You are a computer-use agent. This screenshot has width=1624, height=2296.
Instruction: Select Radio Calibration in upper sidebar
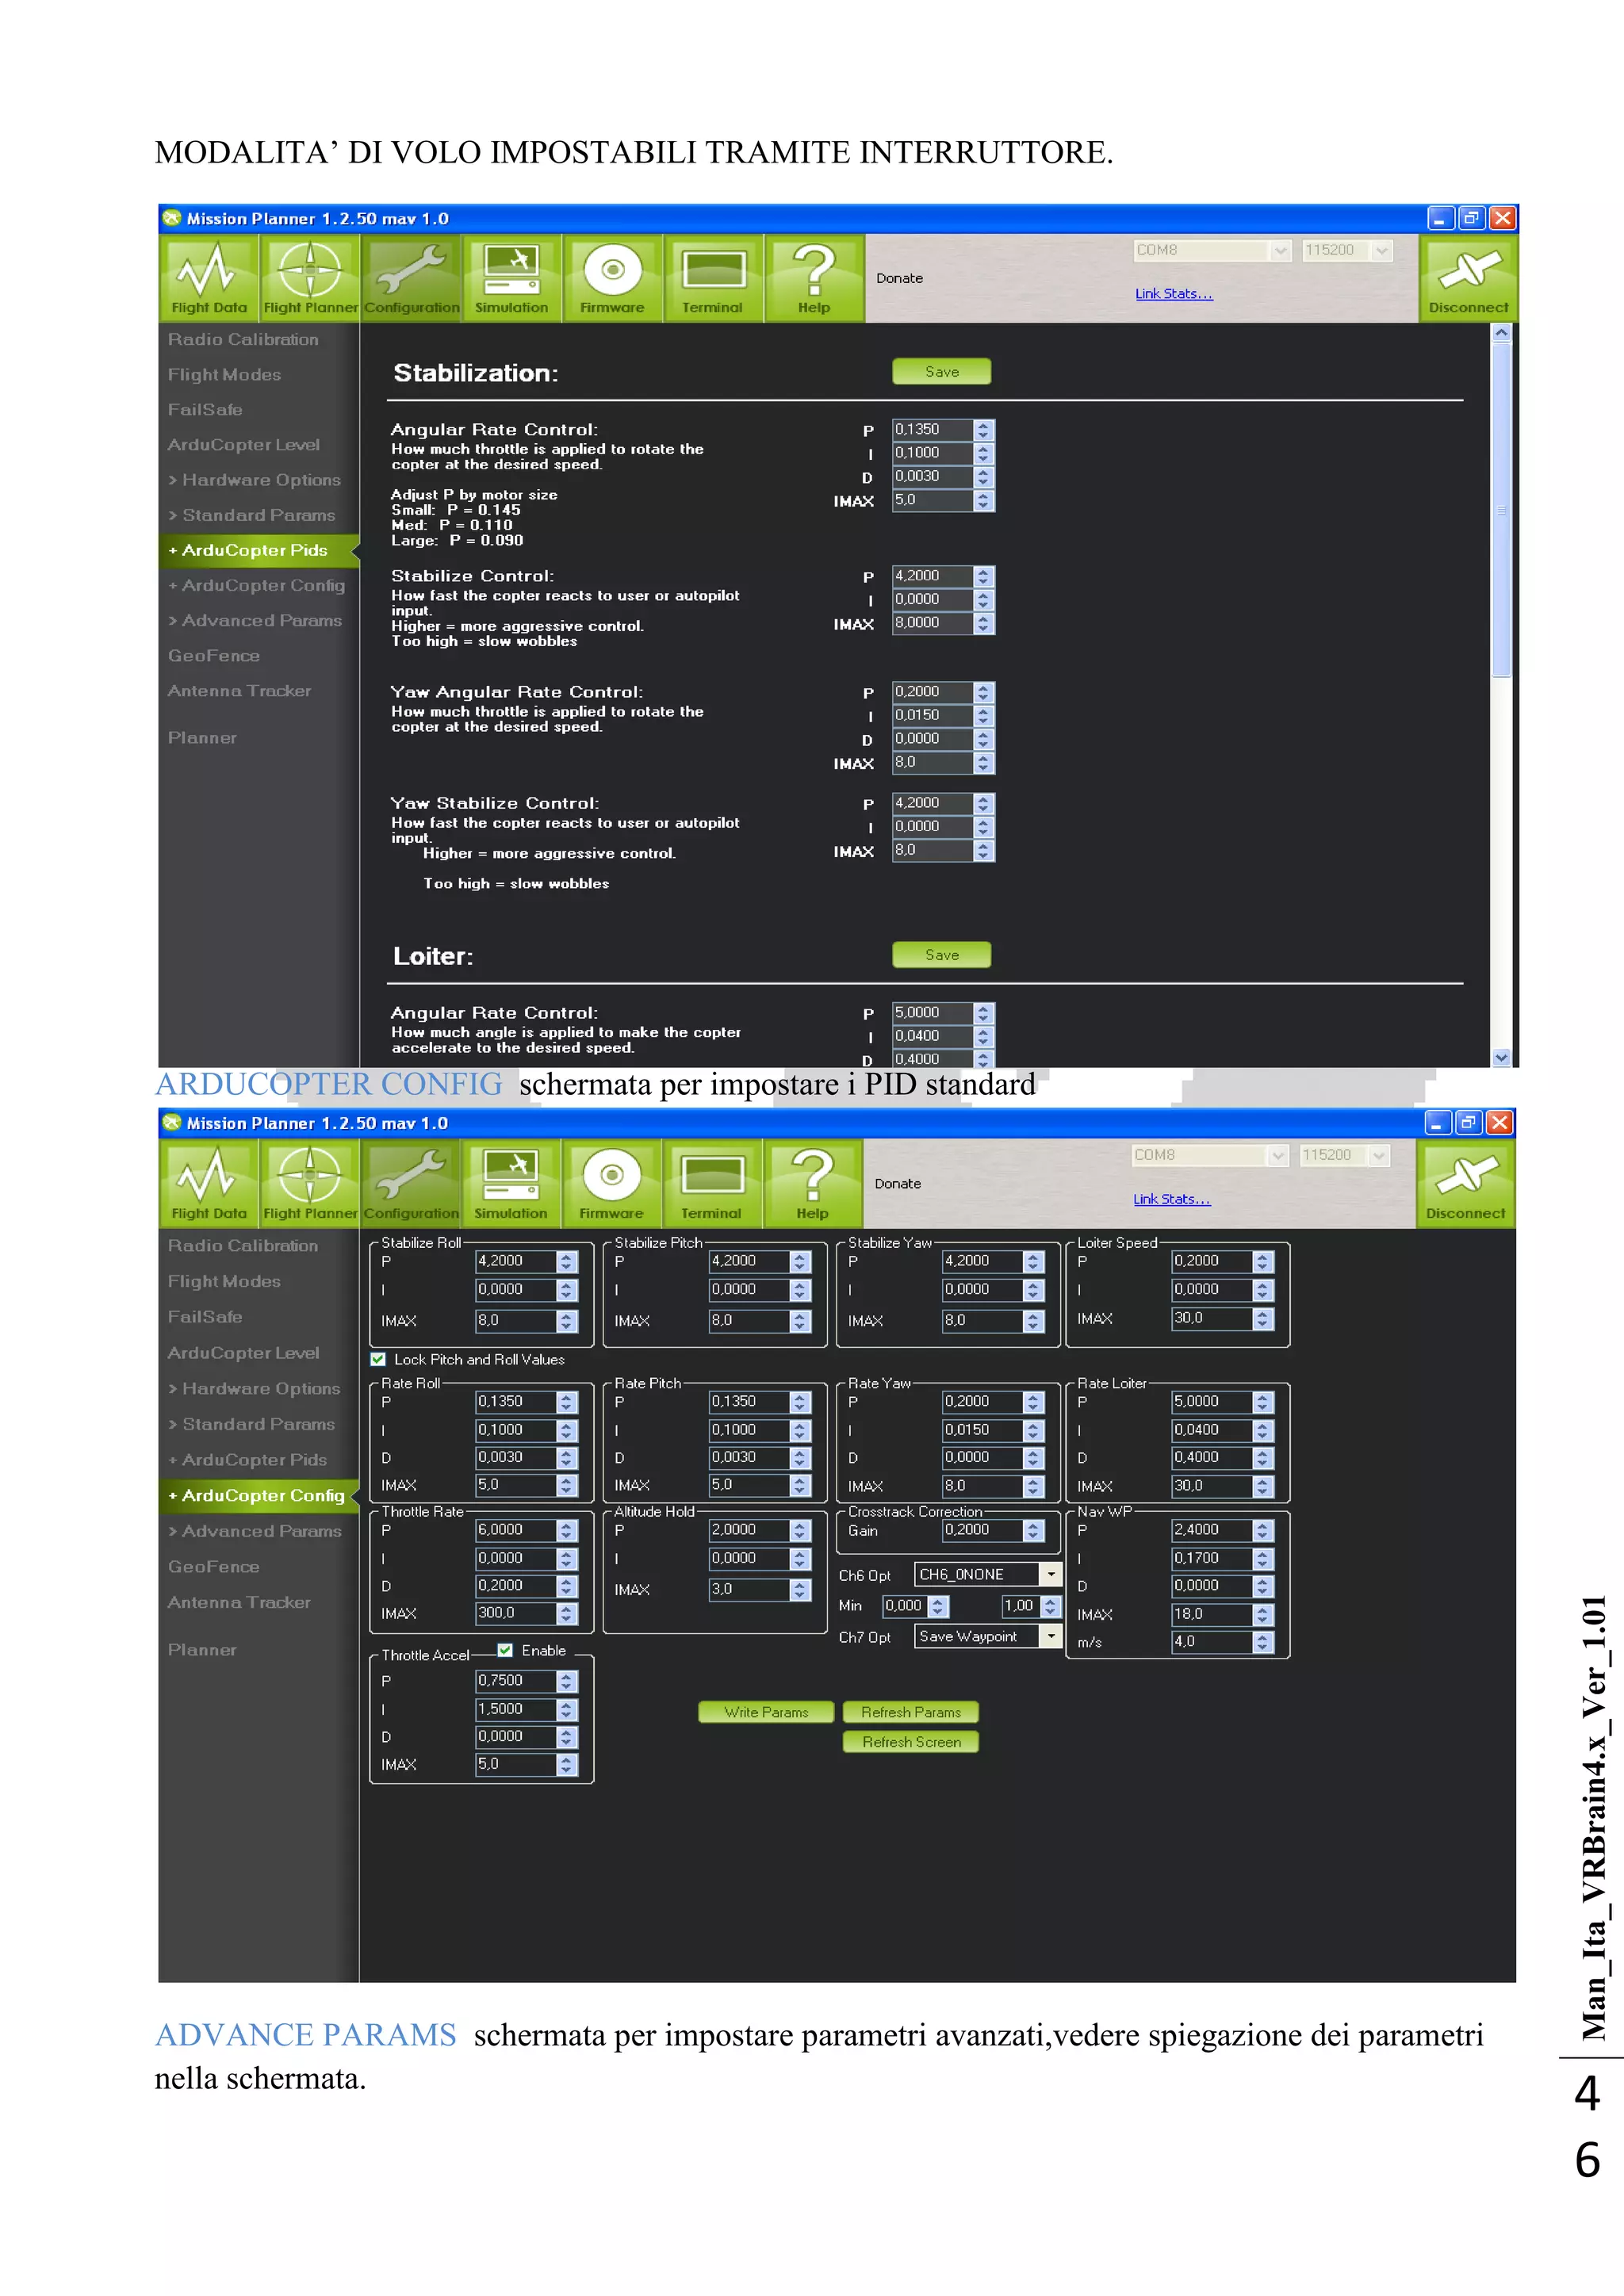[243, 339]
